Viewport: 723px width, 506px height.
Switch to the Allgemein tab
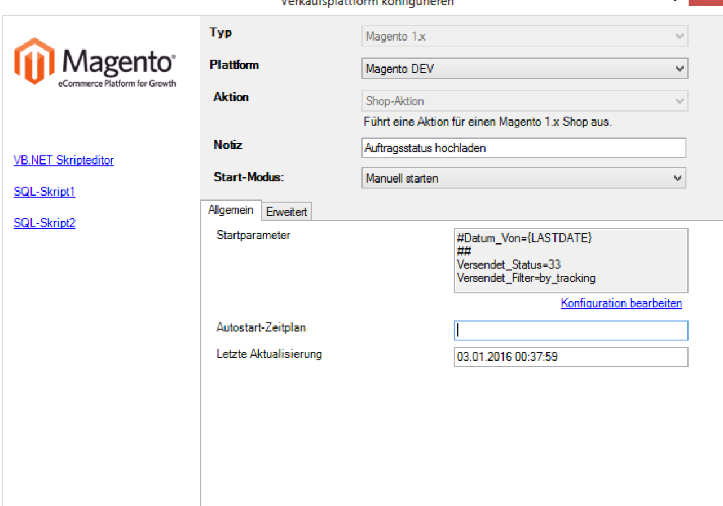point(231,210)
